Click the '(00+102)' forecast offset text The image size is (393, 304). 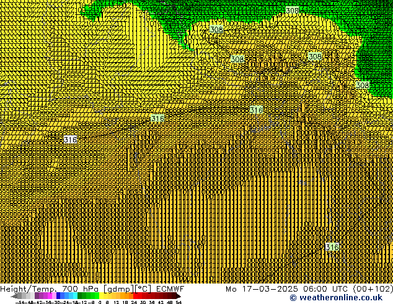pyautogui.click(x=373, y=289)
